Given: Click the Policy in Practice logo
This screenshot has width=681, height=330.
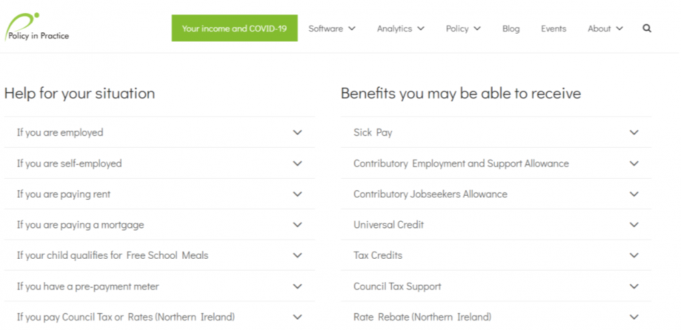Looking at the screenshot, I should pyautogui.click(x=37, y=27).
